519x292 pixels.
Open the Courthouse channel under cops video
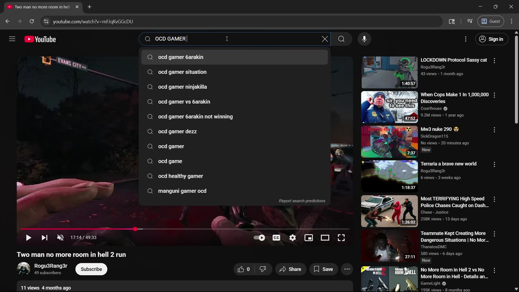[431, 109]
